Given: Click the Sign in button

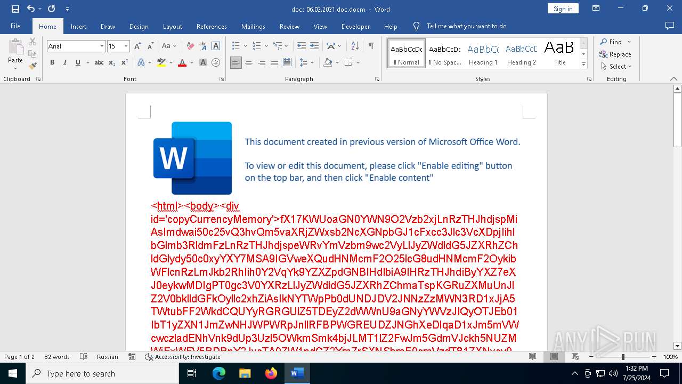Looking at the screenshot, I should click(x=563, y=9).
